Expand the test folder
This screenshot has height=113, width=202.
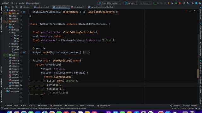[x=7, y=55]
